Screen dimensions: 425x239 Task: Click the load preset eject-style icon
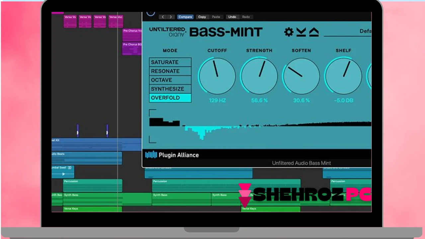(x=314, y=32)
